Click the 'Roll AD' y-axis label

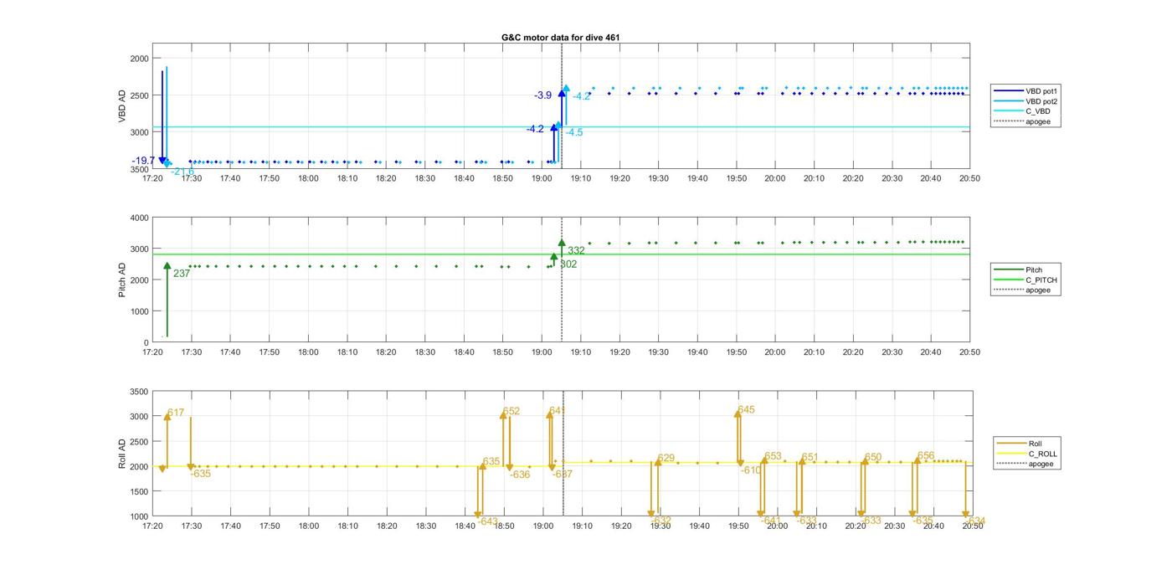122,454
